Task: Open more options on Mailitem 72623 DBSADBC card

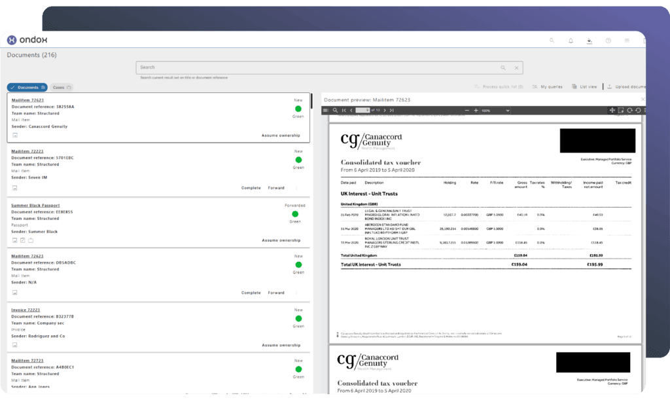Action: point(296,293)
